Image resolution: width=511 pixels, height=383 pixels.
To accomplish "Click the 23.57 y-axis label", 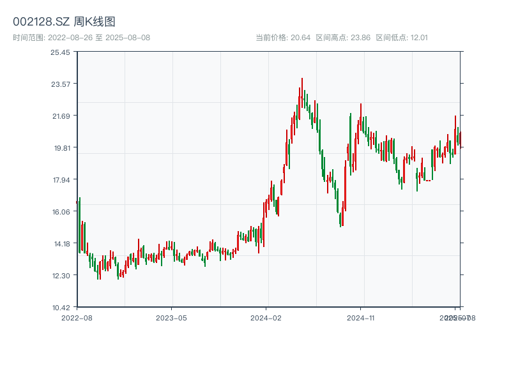I will pyautogui.click(x=61, y=84).
